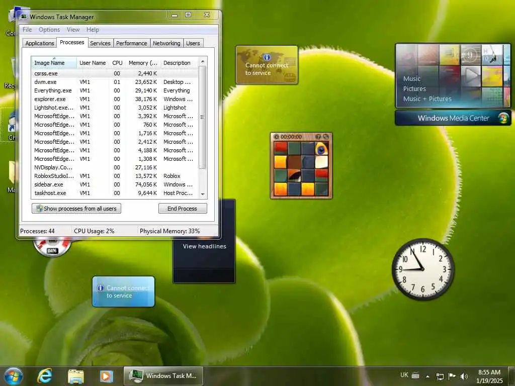Image resolution: width=515 pixels, height=386 pixels.
Task: Click the volume speaker tray icon
Action: (464, 376)
